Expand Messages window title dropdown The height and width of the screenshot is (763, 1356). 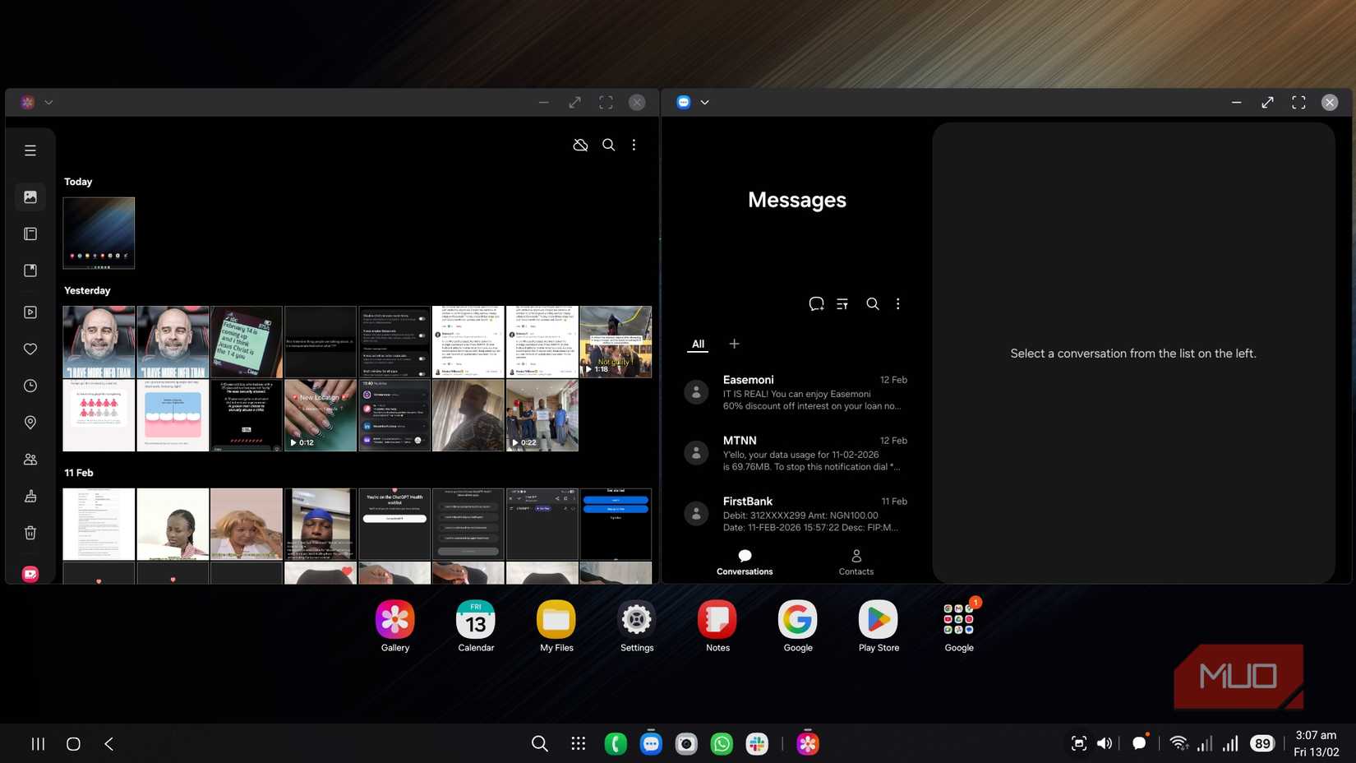tap(704, 103)
